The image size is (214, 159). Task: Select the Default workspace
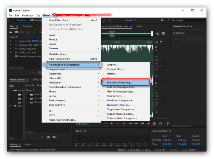[128, 20]
